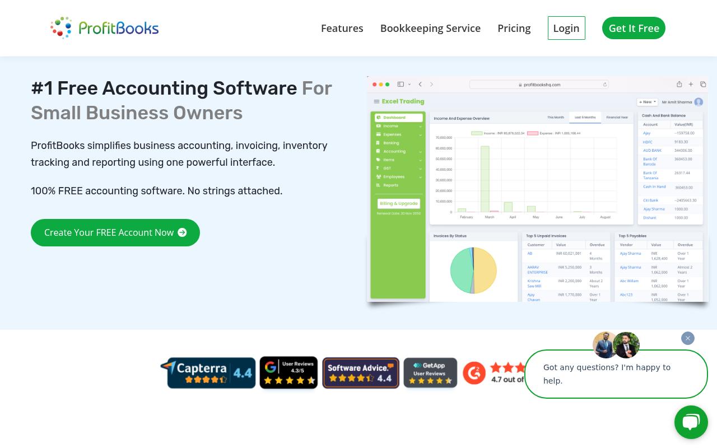Click the pink Expense legend swatch
The image size is (717, 448).
point(533,133)
